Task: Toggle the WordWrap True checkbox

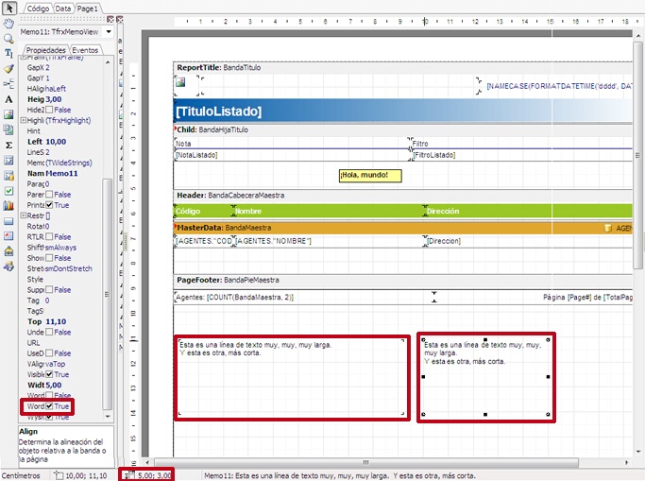Action: point(50,406)
